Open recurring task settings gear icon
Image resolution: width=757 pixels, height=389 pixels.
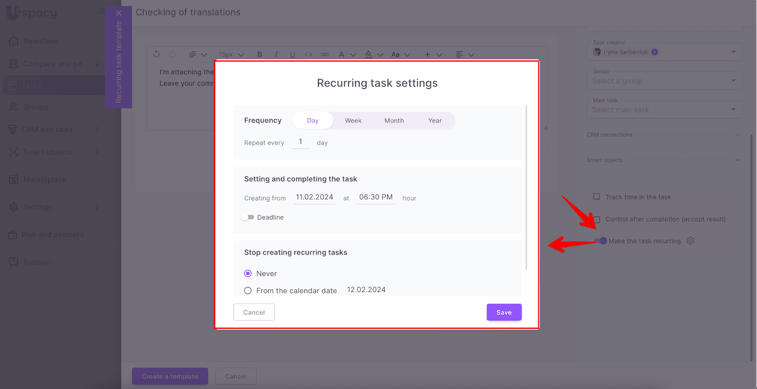690,241
